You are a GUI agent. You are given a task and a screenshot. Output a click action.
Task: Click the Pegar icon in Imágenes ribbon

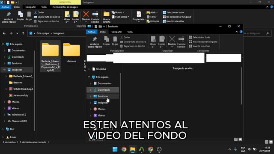coord(29,14)
